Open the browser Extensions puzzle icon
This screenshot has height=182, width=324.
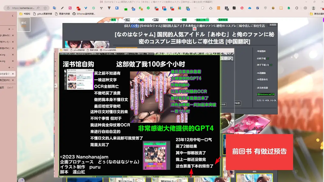click(297, 8)
